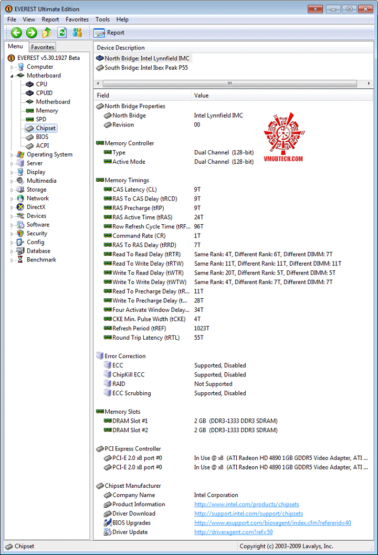Select North Bridge: Intel Lynnfield IMC device
Viewport: 378px width, 555px height.
click(143, 58)
